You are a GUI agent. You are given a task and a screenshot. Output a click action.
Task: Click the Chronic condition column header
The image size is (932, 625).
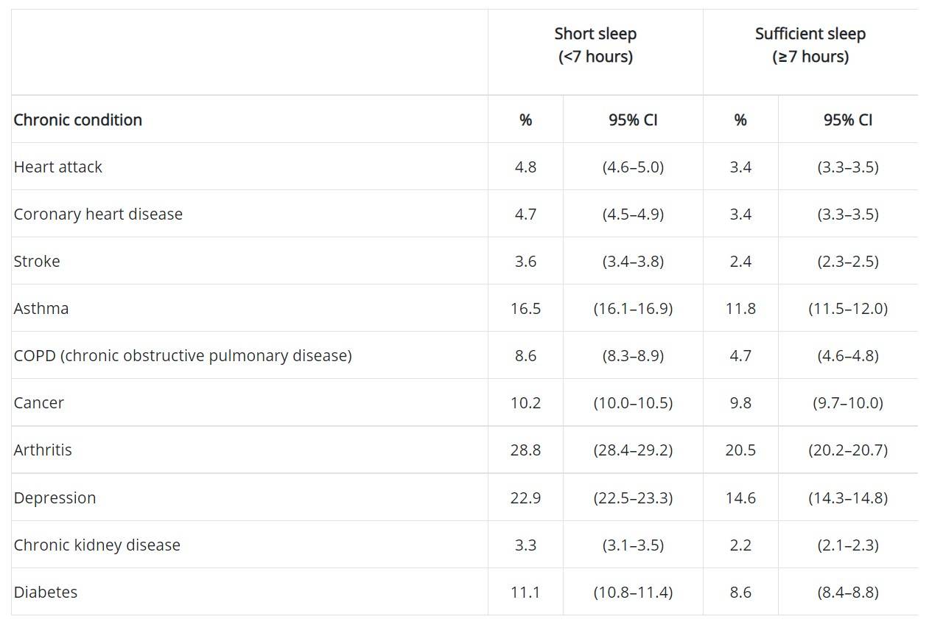click(78, 120)
